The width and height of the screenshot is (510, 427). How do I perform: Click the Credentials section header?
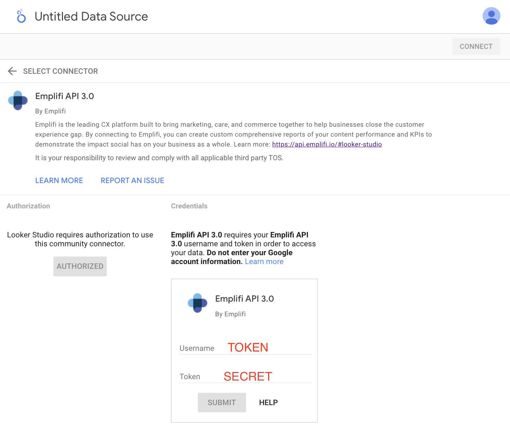[x=189, y=206]
